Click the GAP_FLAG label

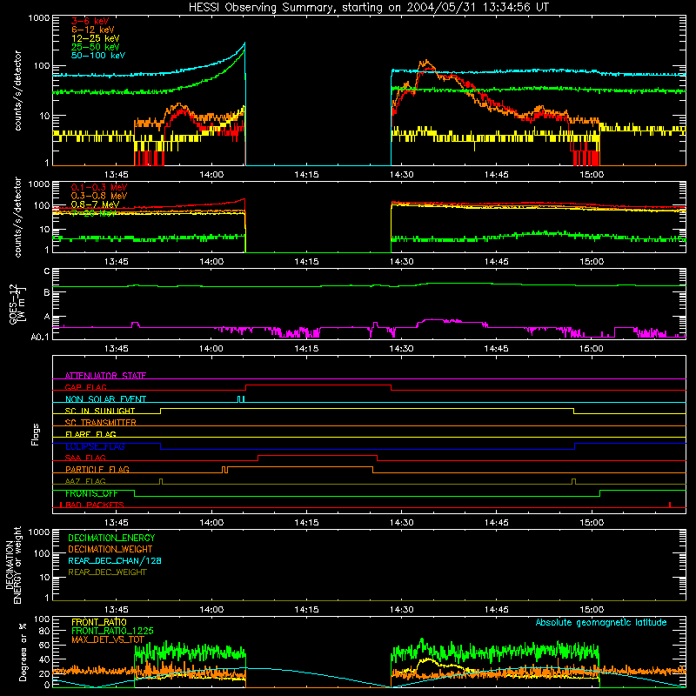(x=85, y=387)
